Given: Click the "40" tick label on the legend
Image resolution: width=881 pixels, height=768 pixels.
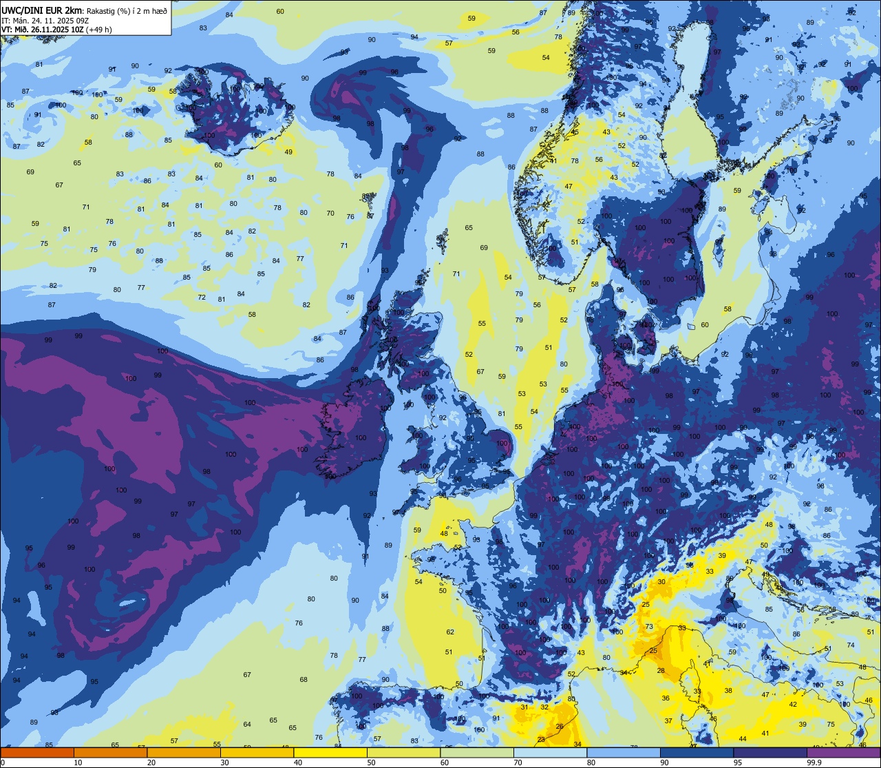Looking at the screenshot, I should tap(298, 762).
